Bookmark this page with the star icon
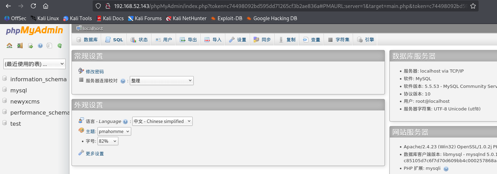This screenshot has height=174, width=497. click(473, 6)
